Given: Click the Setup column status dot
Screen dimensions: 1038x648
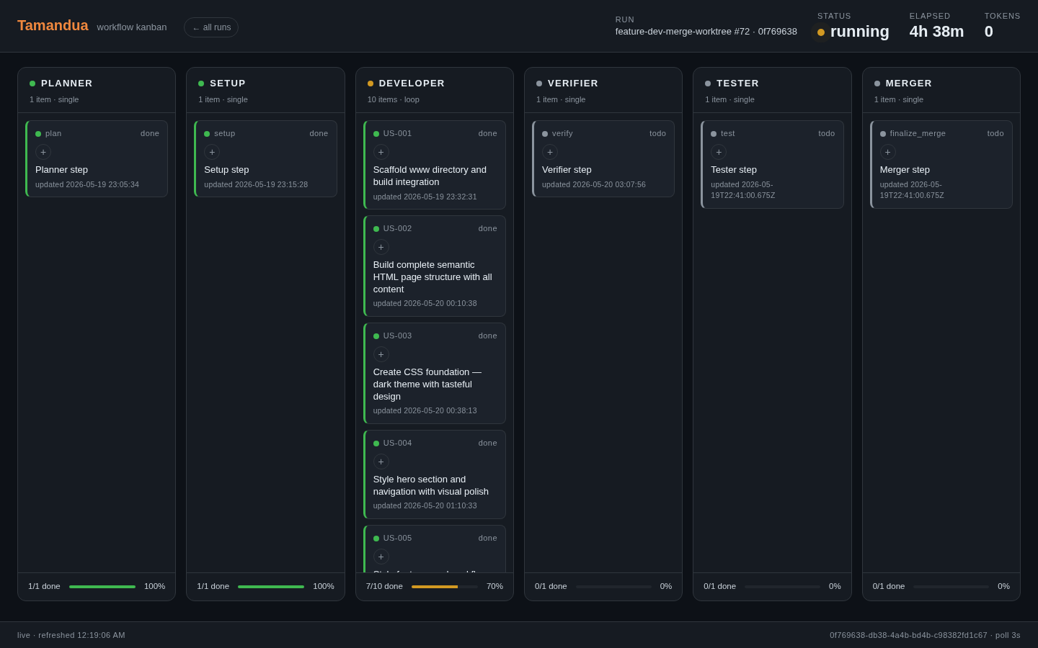Looking at the screenshot, I should (x=201, y=84).
